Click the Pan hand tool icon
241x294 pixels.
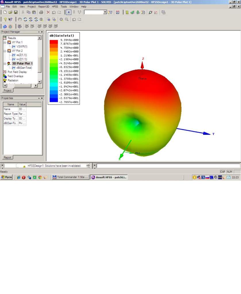pos(20,19)
